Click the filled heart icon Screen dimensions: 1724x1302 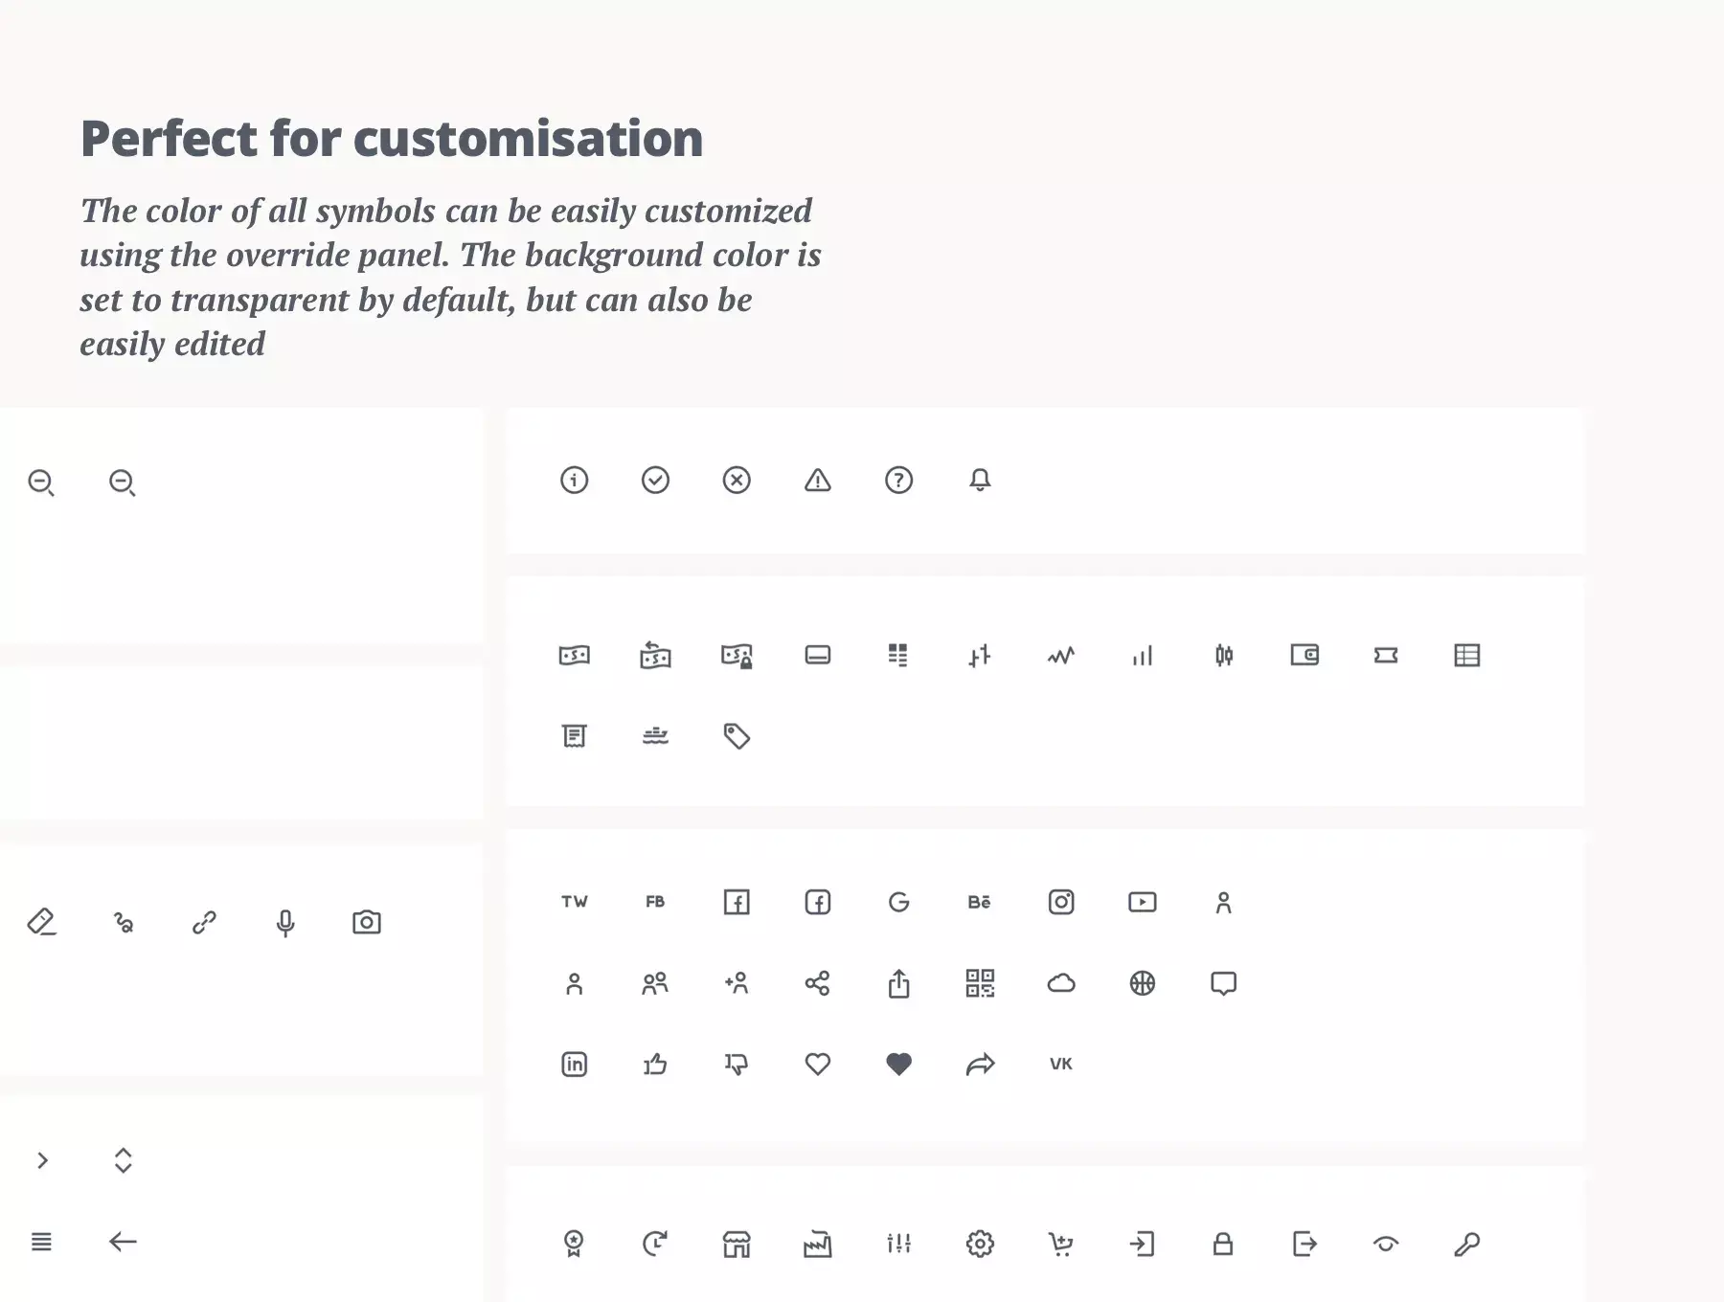point(898,1064)
